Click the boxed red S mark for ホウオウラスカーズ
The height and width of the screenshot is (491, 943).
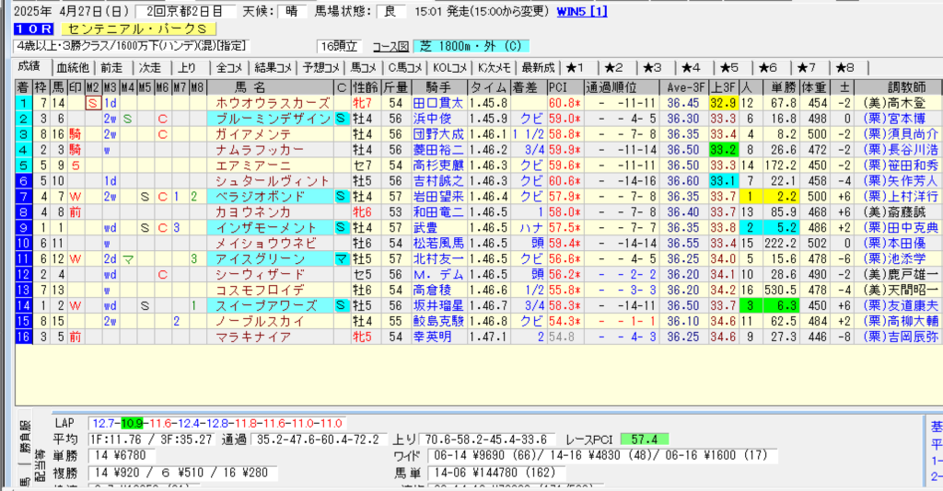coord(92,103)
